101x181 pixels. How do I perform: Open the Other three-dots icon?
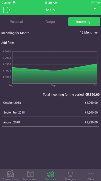pyautogui.click(x=91, y=173)
